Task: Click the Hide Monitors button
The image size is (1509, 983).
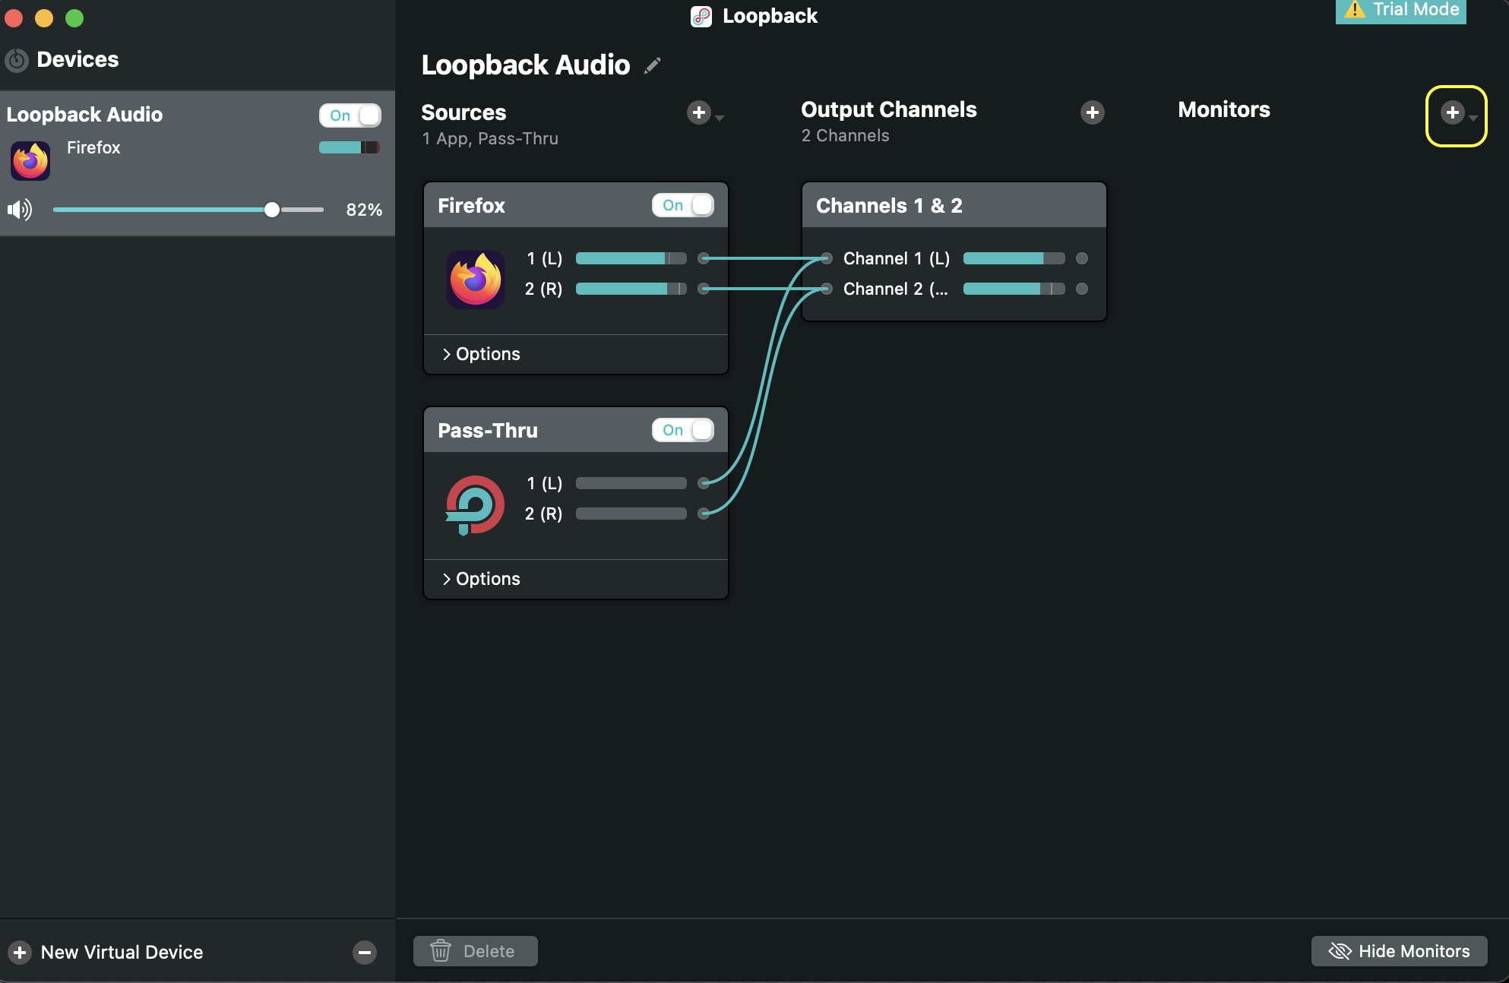Action: point(1399,951)
